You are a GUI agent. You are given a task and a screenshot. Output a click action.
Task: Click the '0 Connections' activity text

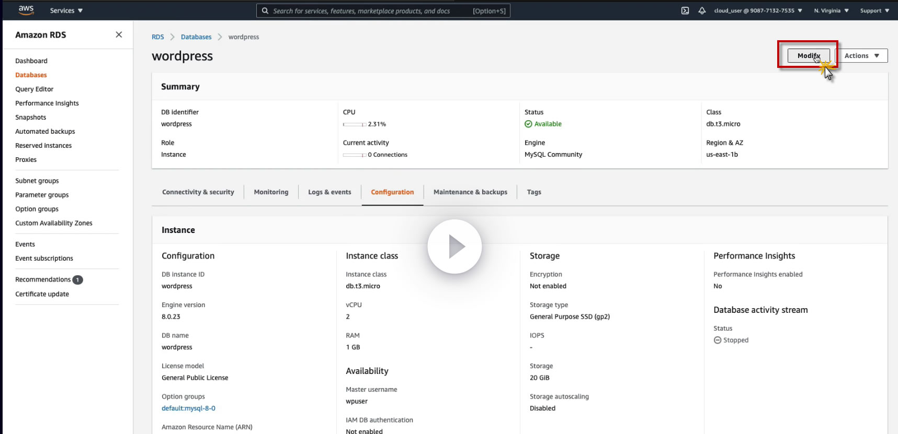pos(388,155)
